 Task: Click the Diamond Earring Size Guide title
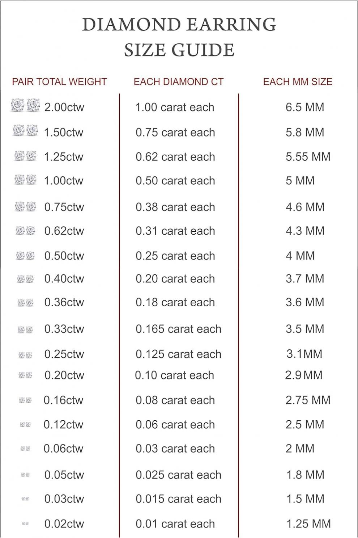coord(179,37)
